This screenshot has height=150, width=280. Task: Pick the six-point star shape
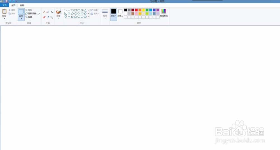76,17
